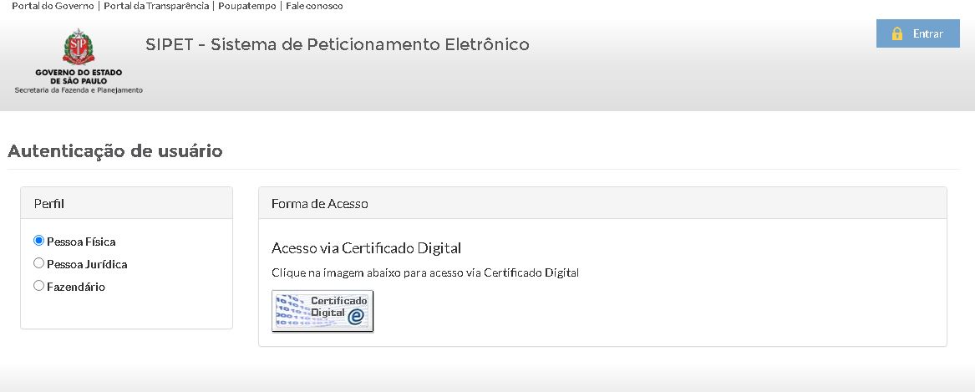The height and width of the screenshot is (392, 975).
Task: Open access via Certificado Digital image
Action: [322, 311]
